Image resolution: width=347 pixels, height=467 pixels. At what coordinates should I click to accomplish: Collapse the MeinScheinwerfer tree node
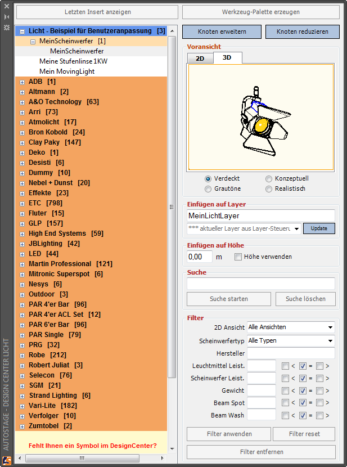tap(33, 41)
